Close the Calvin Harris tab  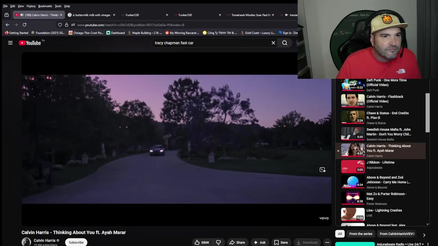(61, 15)
